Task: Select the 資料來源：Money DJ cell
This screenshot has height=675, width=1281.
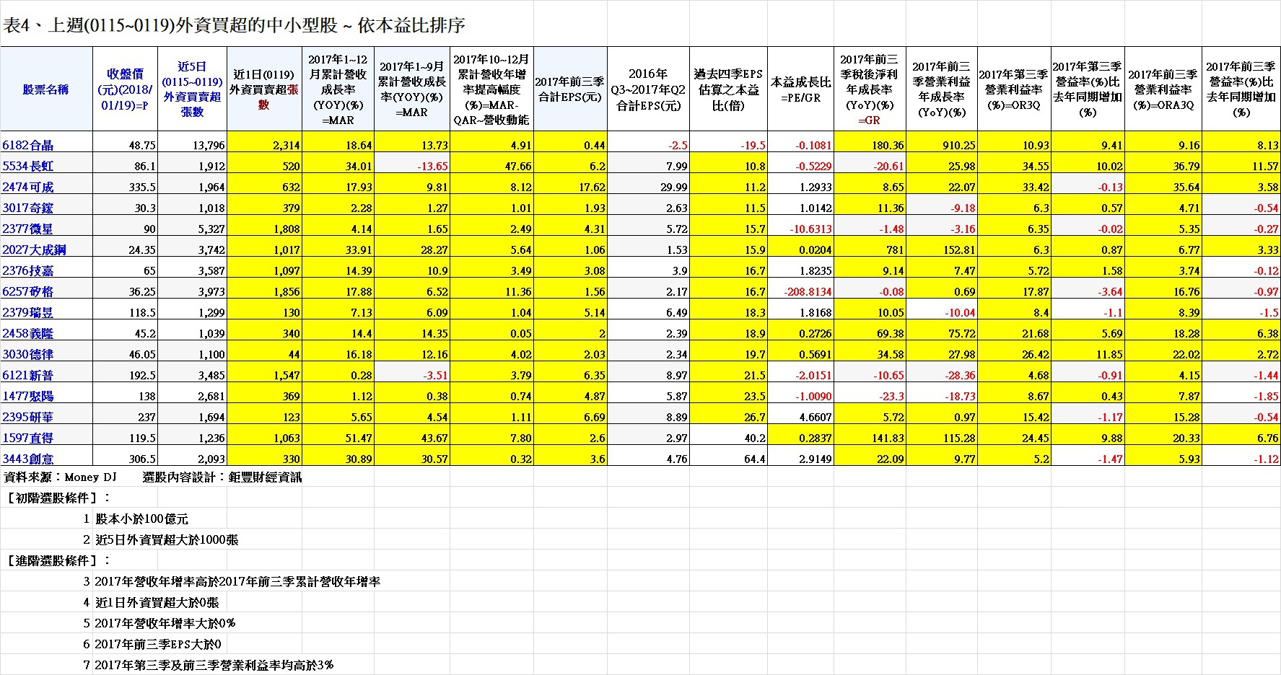Action: coord(61,477)
